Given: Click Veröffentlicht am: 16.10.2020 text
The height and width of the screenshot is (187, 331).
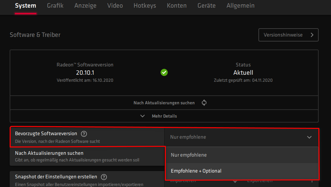Looking at the screenshot, I should click(85, 80).
